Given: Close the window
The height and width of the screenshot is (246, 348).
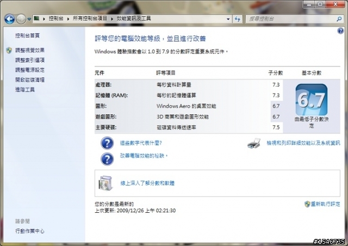Looking at the screenshot, I should [335, 4].
